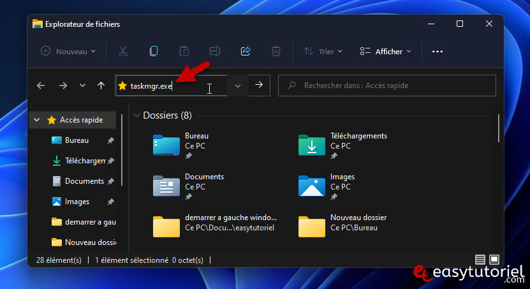530x289 pixels.
Task: Click the Paste clipboard icon
Action: click(x=184, y=52)
